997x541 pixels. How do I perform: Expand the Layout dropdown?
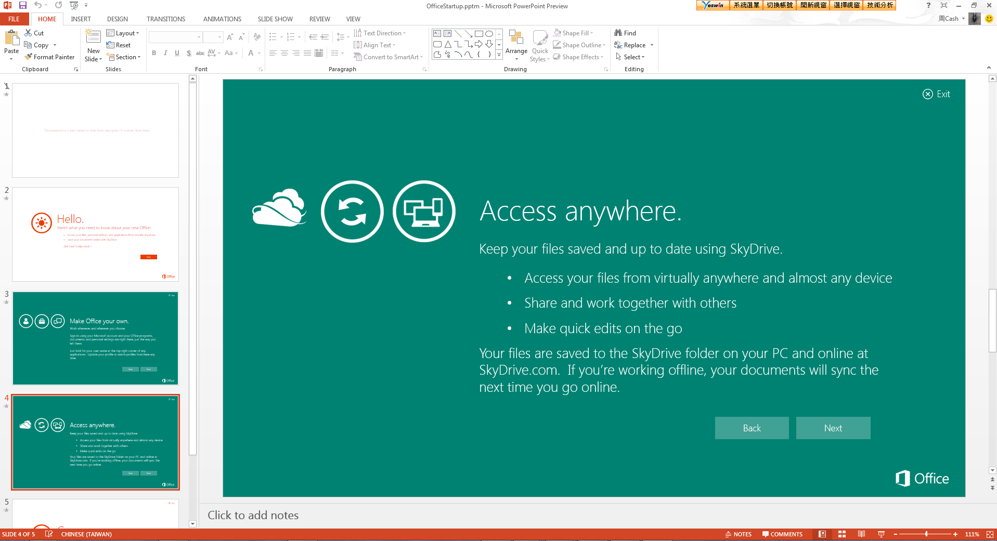[x=123, y=33]
